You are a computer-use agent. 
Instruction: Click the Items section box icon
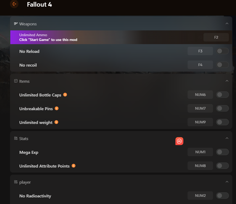point(16,81)
